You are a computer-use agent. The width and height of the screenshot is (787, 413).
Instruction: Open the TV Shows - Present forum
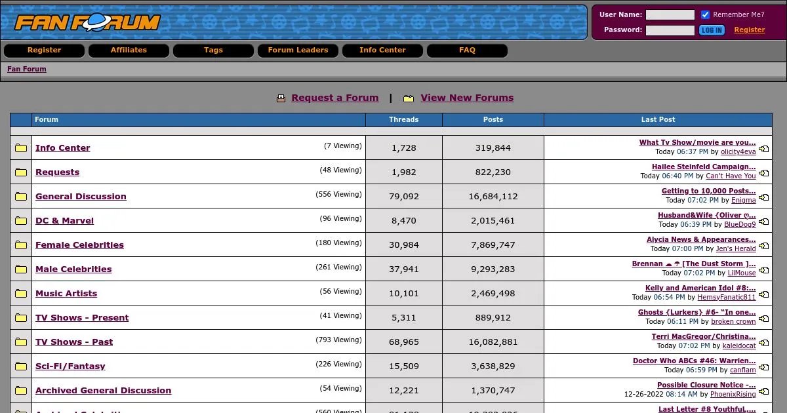(82, 318)
